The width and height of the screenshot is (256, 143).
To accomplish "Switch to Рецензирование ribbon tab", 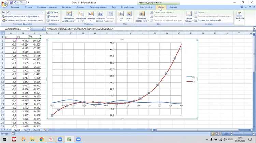I will (98, 7).
